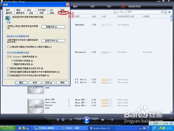Mute the player sound
This screenshot has height=131, width=174.
(103, 120)
